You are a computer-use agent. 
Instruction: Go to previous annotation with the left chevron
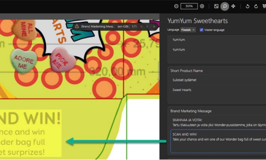tap(141, 27)
